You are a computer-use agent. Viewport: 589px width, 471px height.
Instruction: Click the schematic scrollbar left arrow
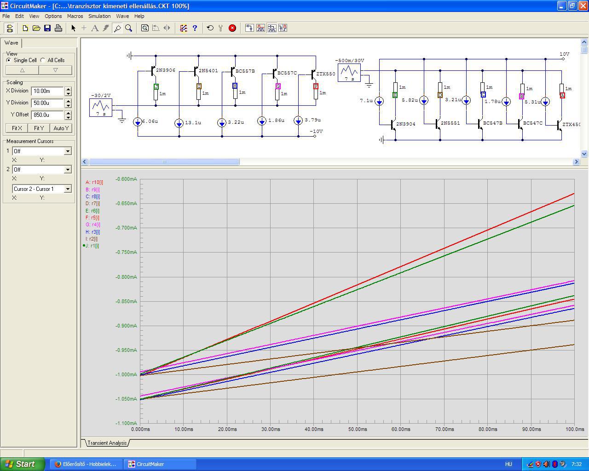85,162
